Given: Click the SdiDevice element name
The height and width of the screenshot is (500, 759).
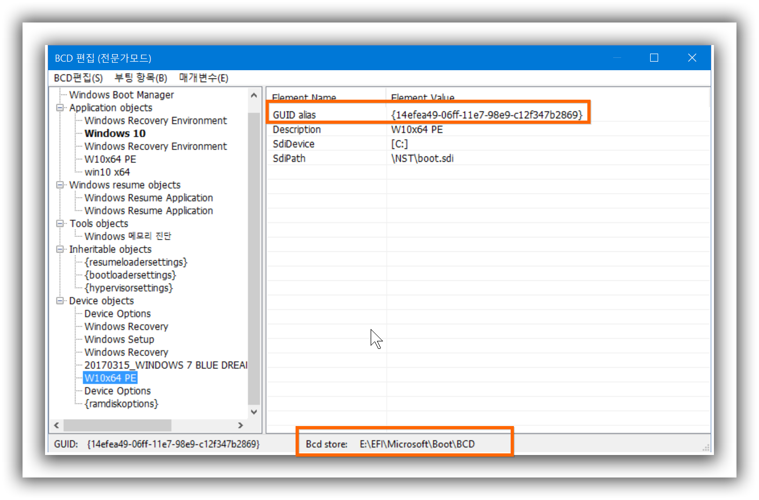Looking at the screenshot, I should pyautogui.click(x=293, y=144).
